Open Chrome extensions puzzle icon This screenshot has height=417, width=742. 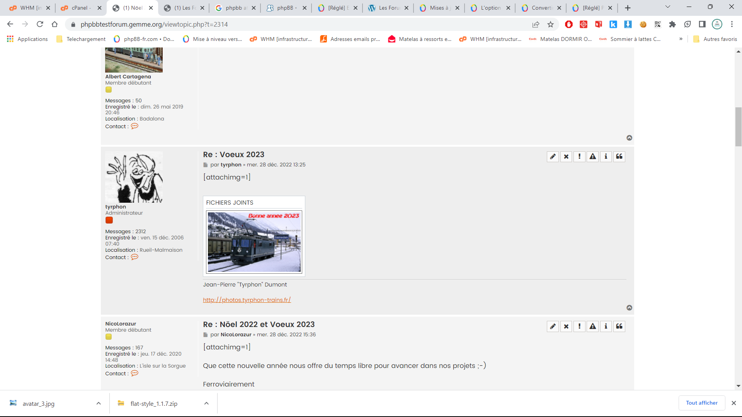(672, 24)
